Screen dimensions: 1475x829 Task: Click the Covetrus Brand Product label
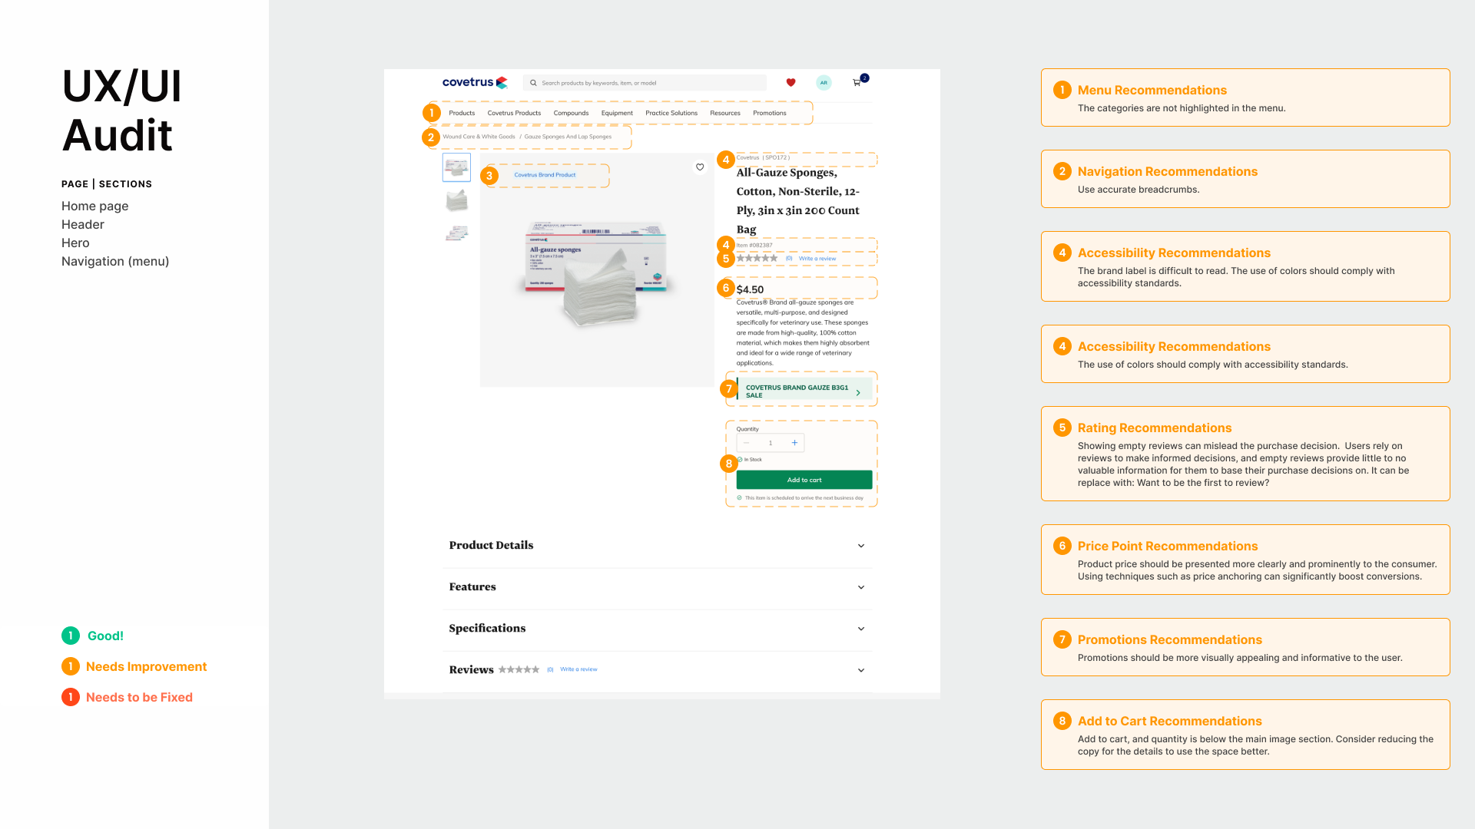point(545,175)
